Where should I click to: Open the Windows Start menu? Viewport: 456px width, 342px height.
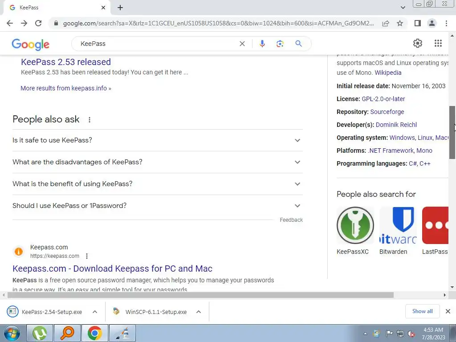click(x=12, y=333)
